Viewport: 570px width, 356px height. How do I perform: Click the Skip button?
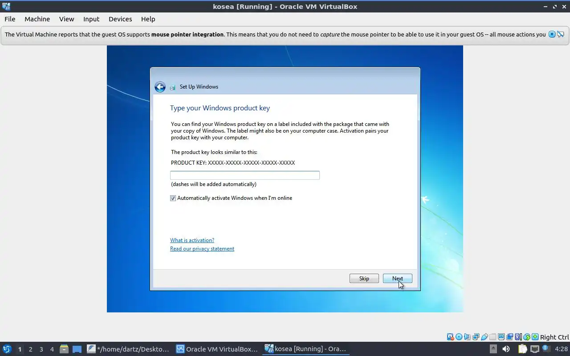(x=364, y=278)
